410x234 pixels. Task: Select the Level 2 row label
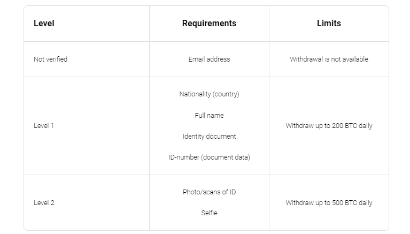(x=44, y=203)
